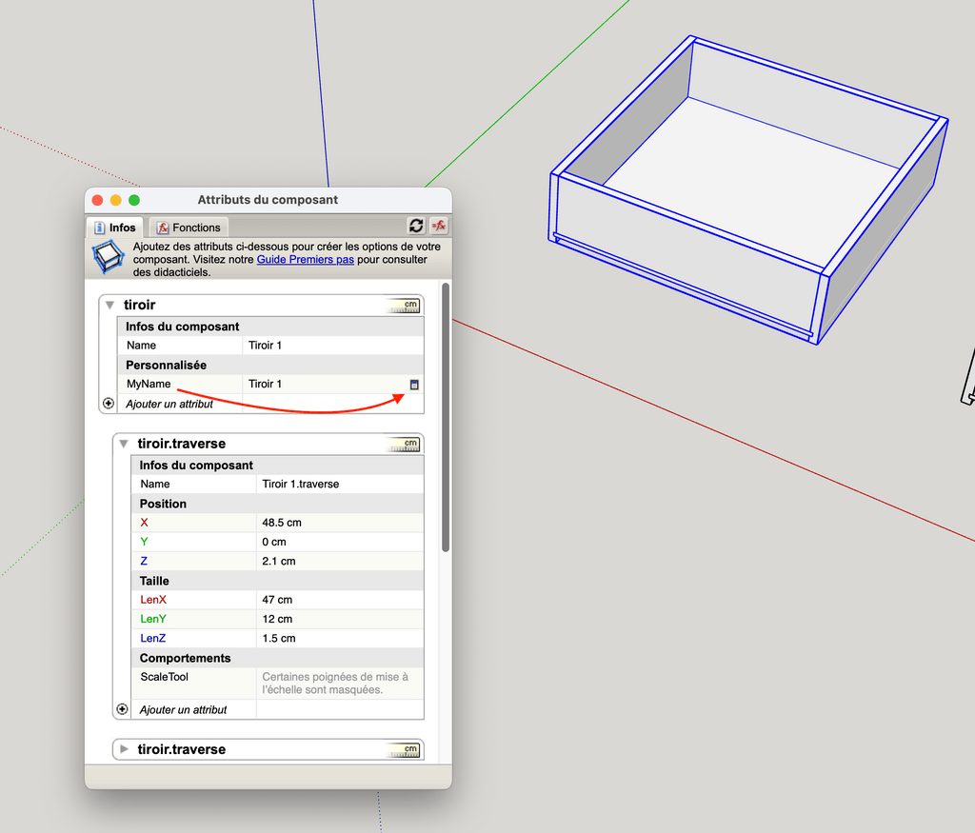Expand the bottom collapsed tiroir.traverse section
The image size is (975, 833).
124,749
